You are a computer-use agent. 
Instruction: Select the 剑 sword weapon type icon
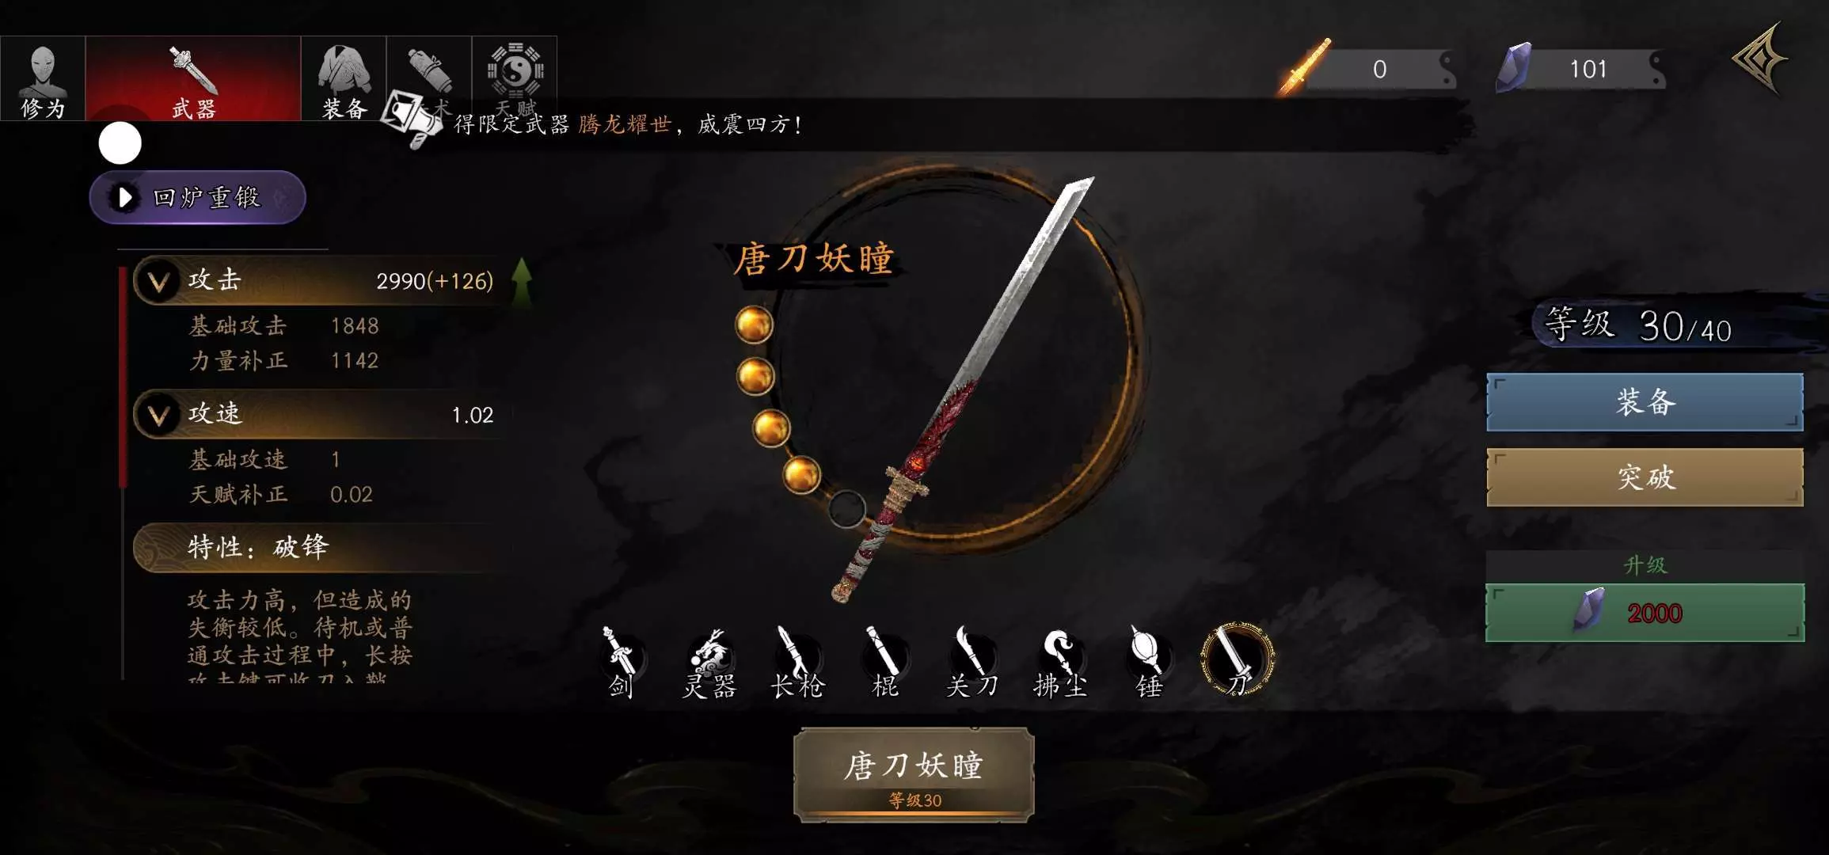[621, 662]
